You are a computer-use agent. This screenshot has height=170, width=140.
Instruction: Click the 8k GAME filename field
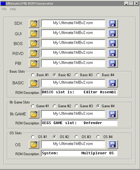coord(73,114)
